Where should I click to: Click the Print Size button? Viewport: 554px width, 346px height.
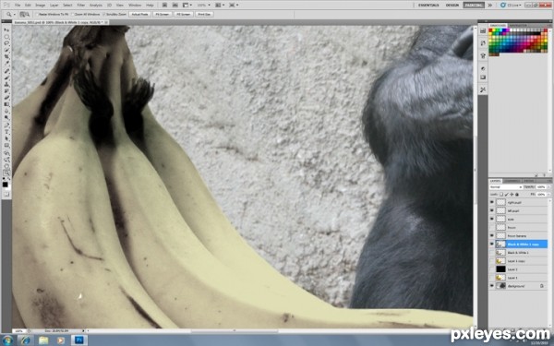204,14
